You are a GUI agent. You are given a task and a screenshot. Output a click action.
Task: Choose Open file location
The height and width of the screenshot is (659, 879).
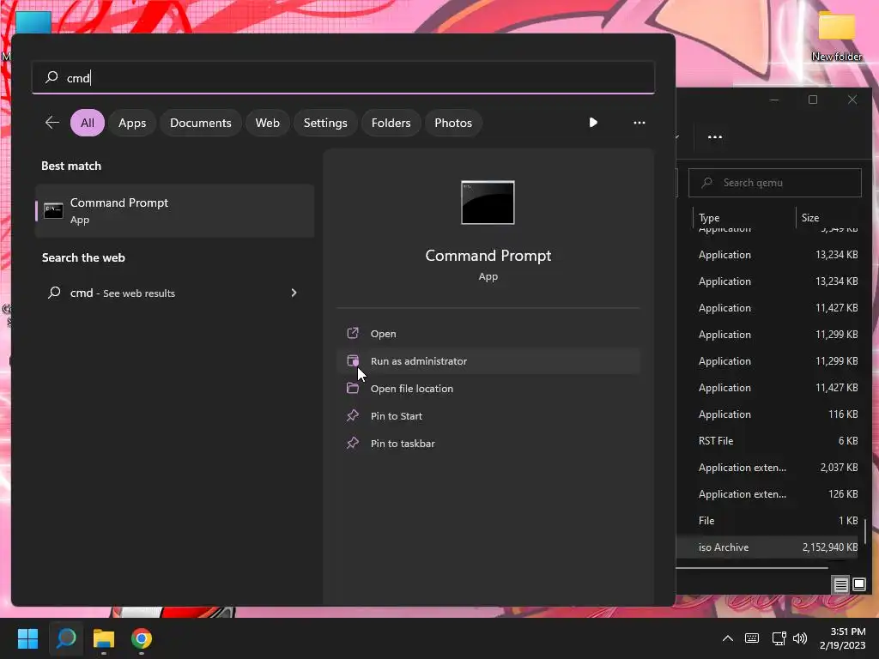(488, 389)
